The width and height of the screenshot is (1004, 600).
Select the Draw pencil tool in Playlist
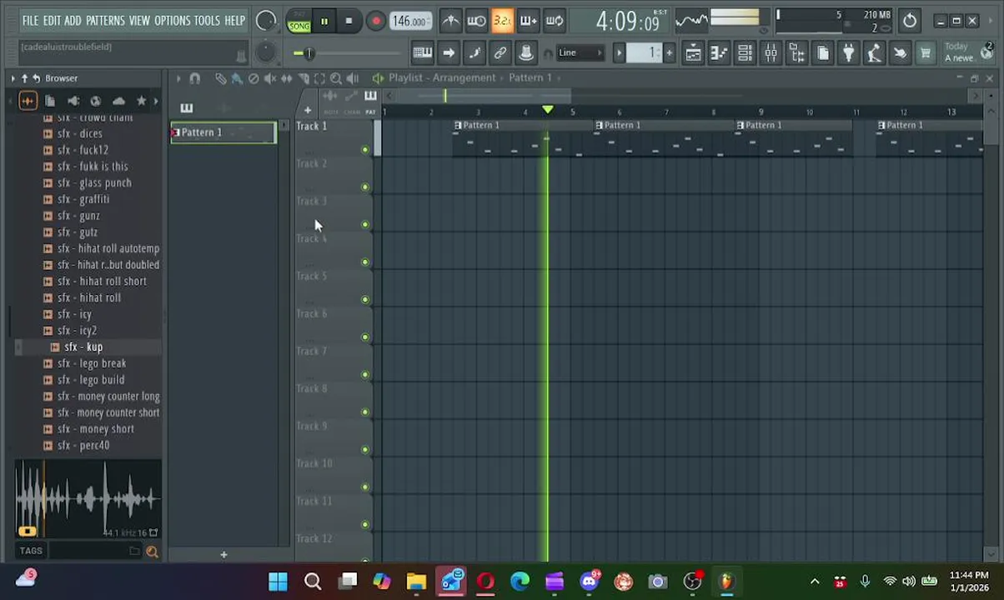tap(220, 78)
